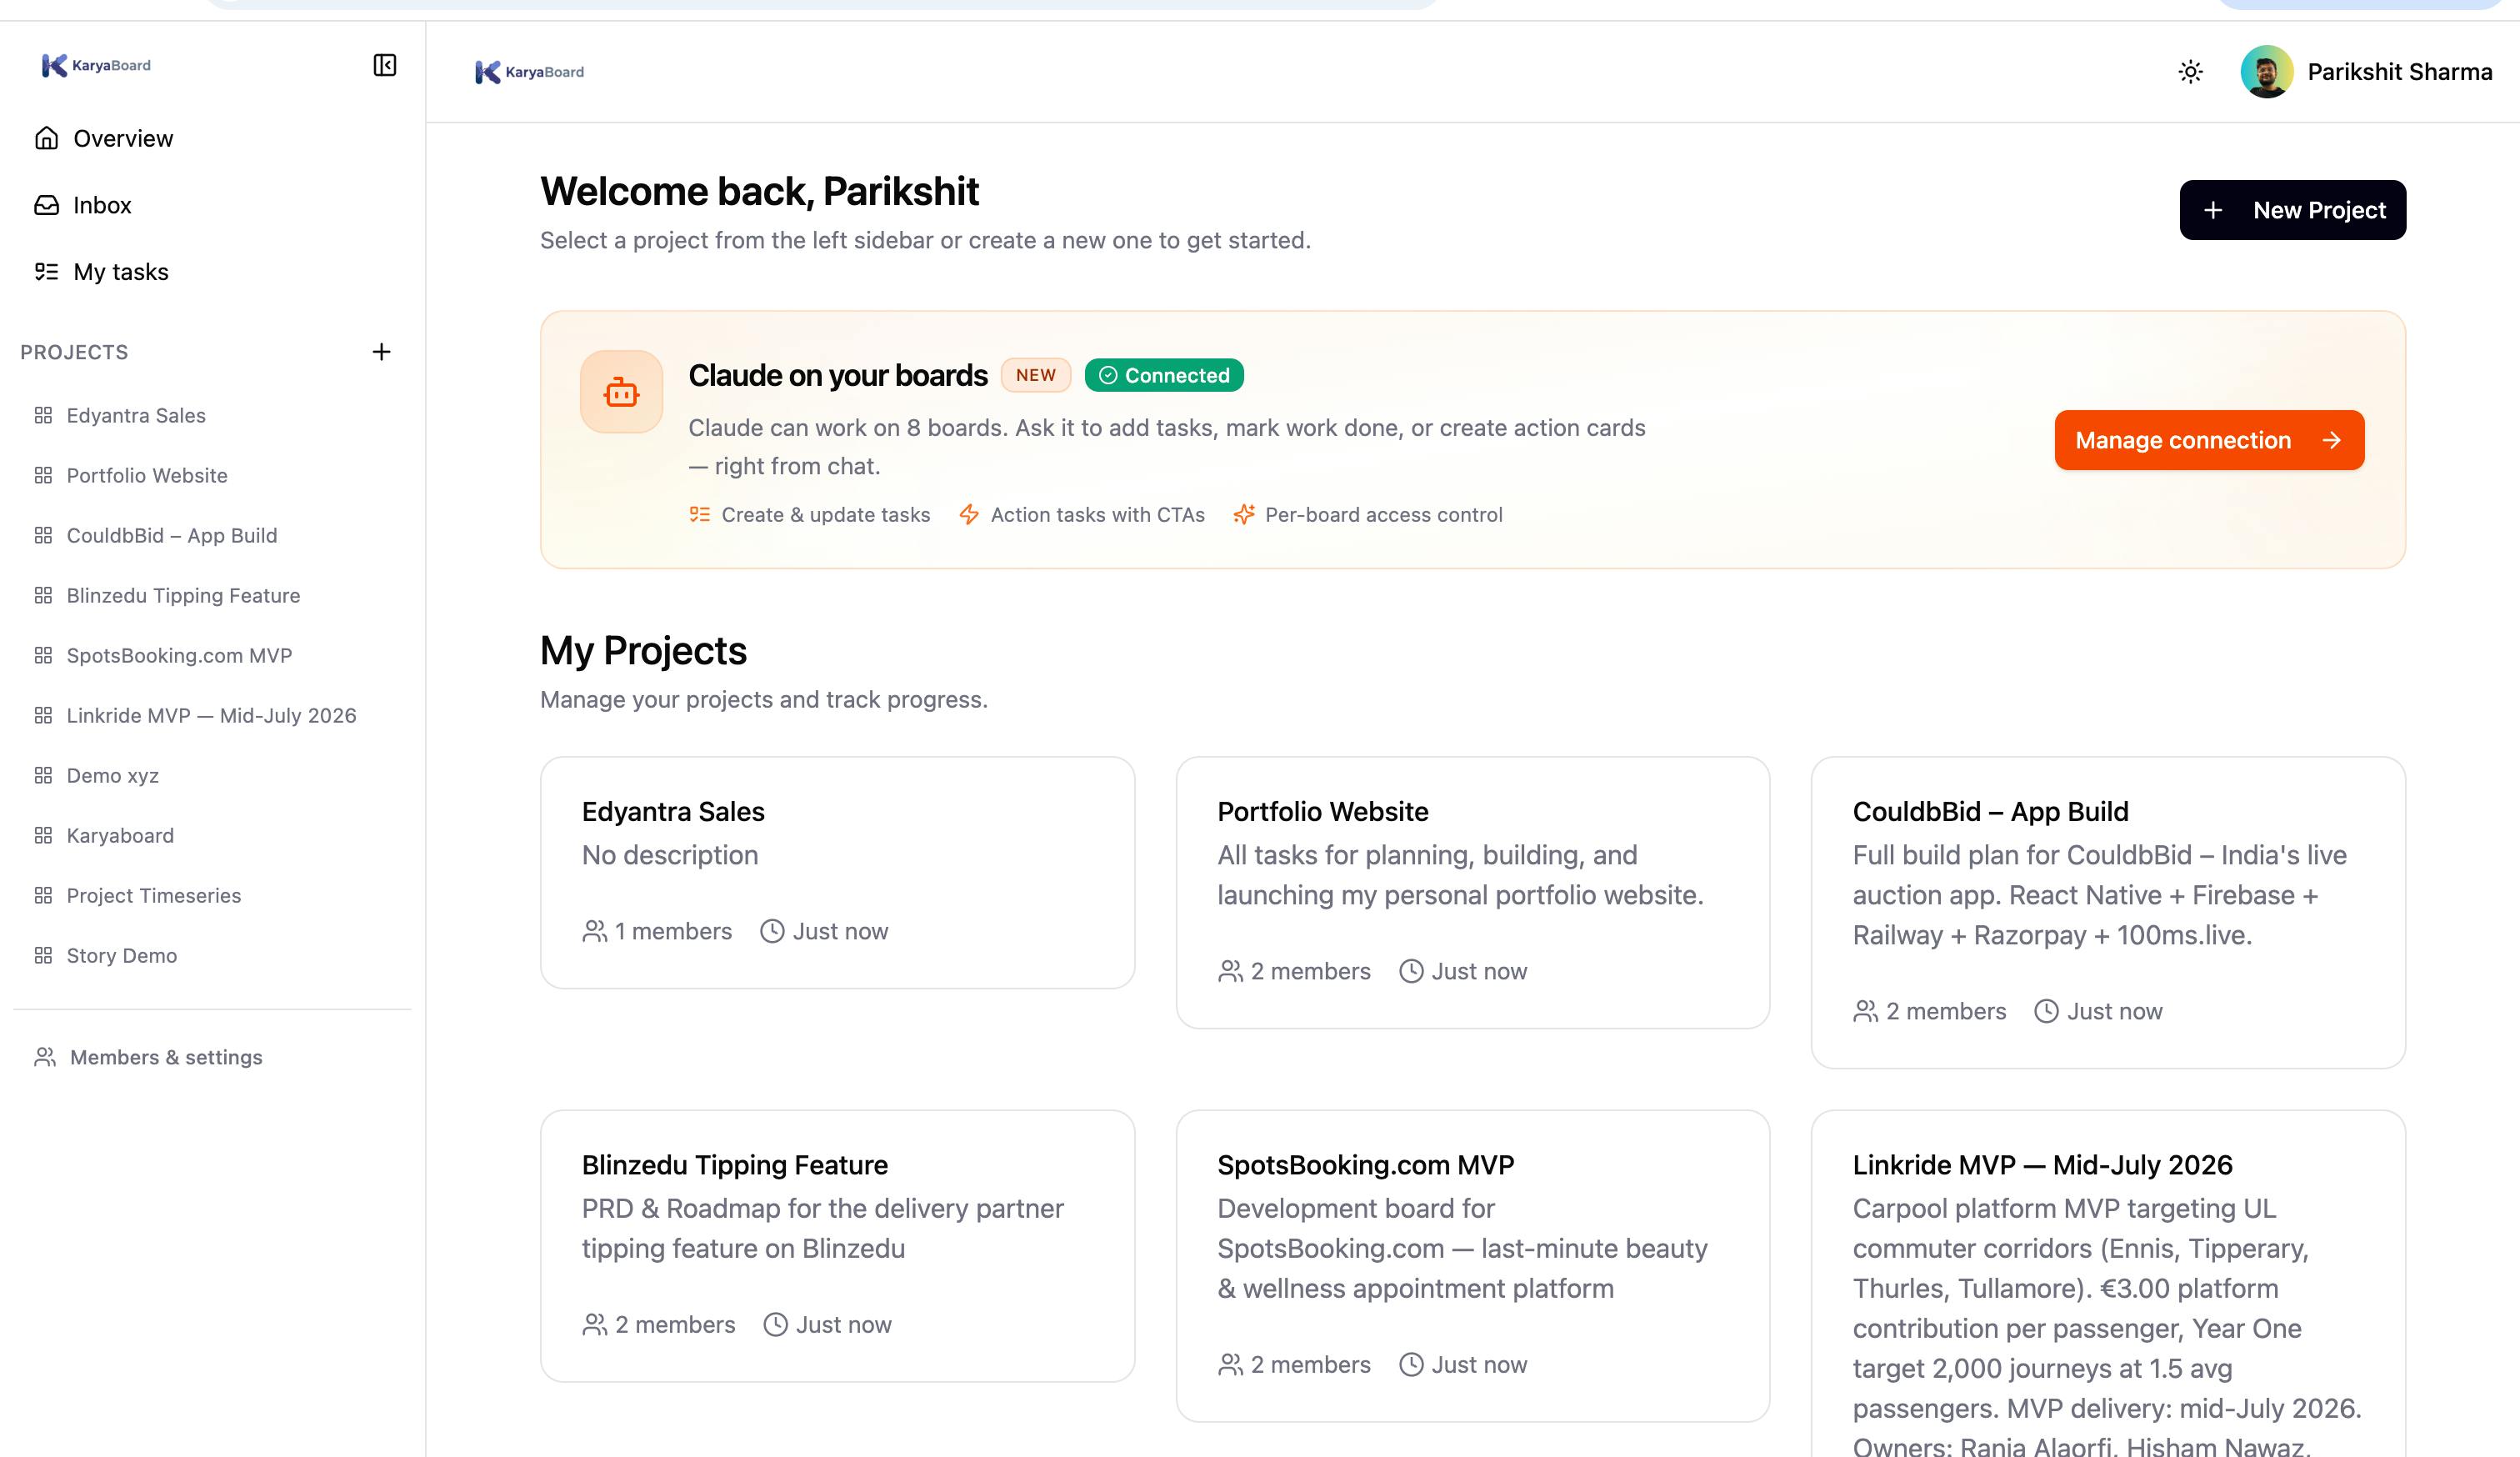Click the Manage connection button

point(2209,440)
